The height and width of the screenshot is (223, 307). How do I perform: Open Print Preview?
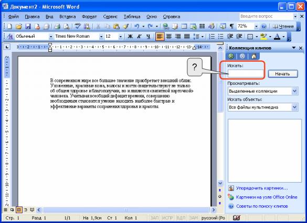(x=67, y=26)
